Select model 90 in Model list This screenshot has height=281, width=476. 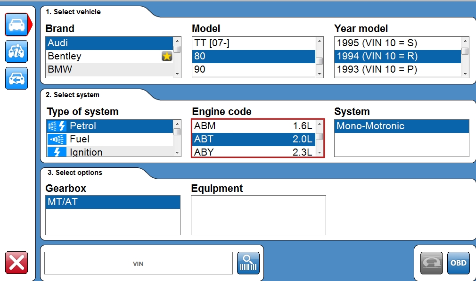click(254, 70)
